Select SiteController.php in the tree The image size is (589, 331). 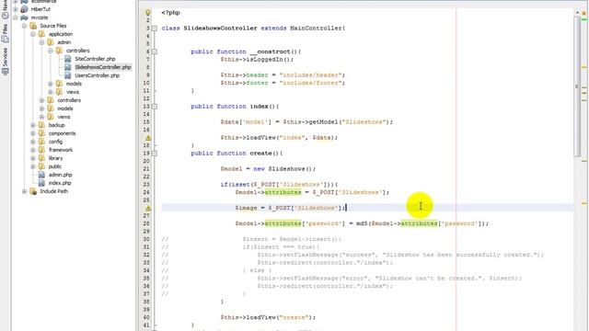[x=95, y=59]
